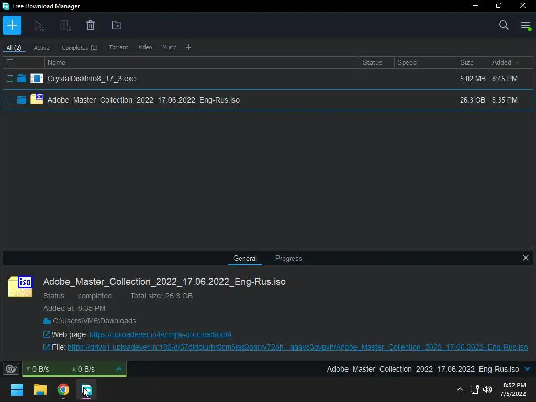Collapse bottom panel via blue down chevron

point(527,369)
